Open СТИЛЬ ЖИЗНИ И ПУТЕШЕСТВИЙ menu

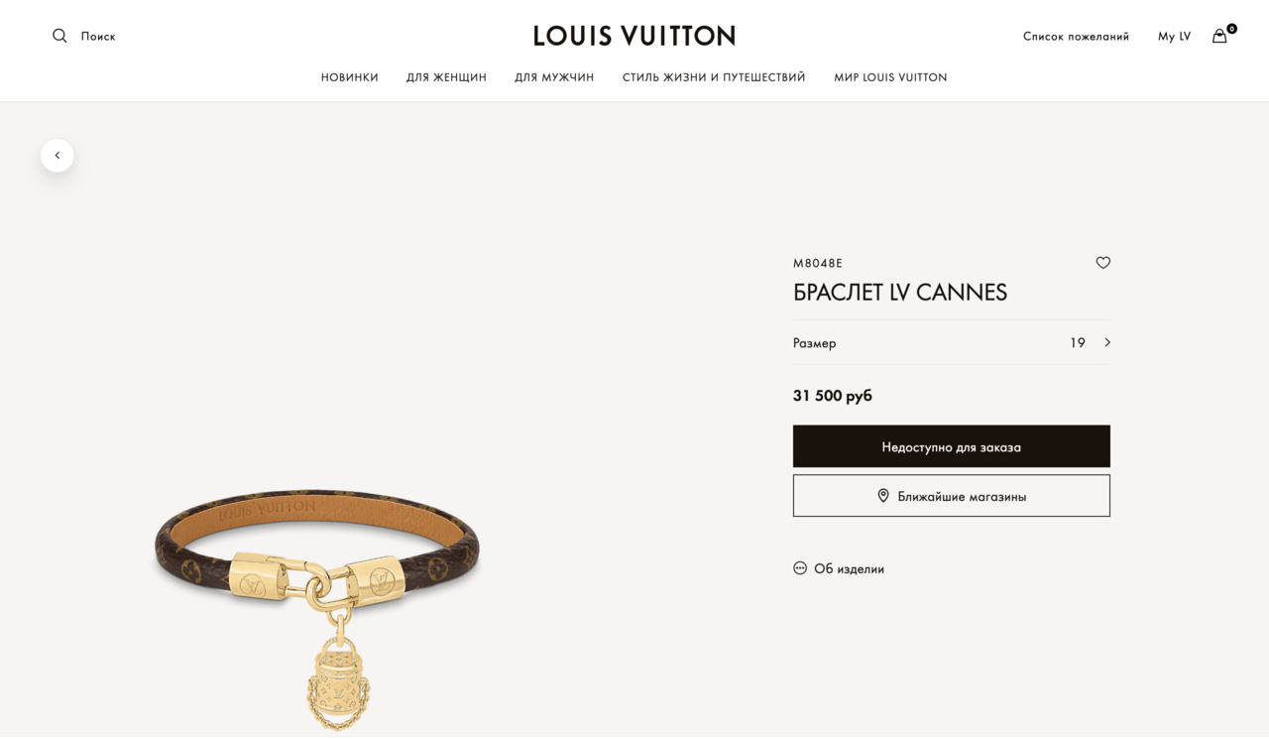point(714,77)
